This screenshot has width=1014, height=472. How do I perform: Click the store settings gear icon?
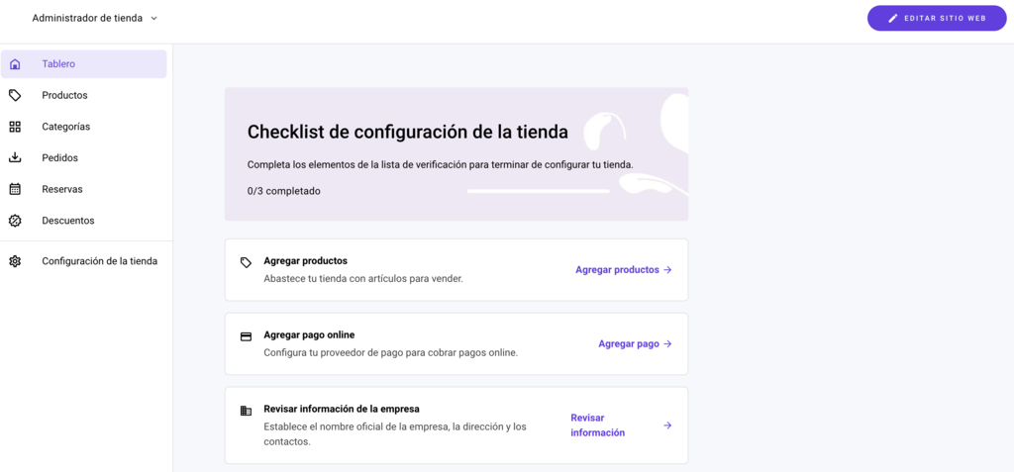point(15,262)
